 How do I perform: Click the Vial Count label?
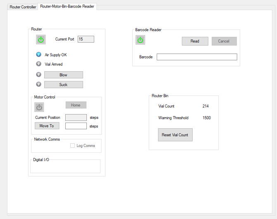point(166,106)
